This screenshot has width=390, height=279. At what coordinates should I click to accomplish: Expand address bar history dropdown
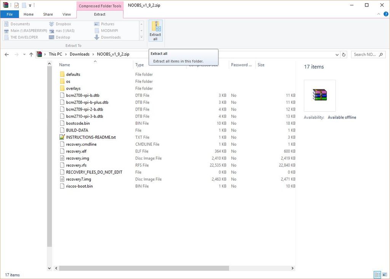pyautogui.click(x=337, y=55)
